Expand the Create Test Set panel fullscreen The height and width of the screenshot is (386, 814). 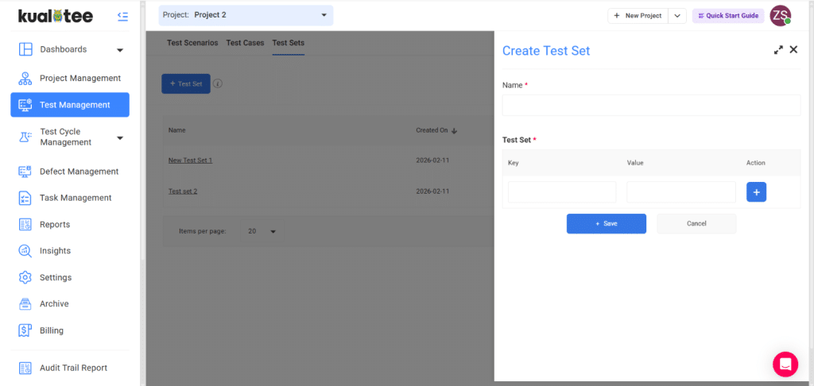pos(778,50)
